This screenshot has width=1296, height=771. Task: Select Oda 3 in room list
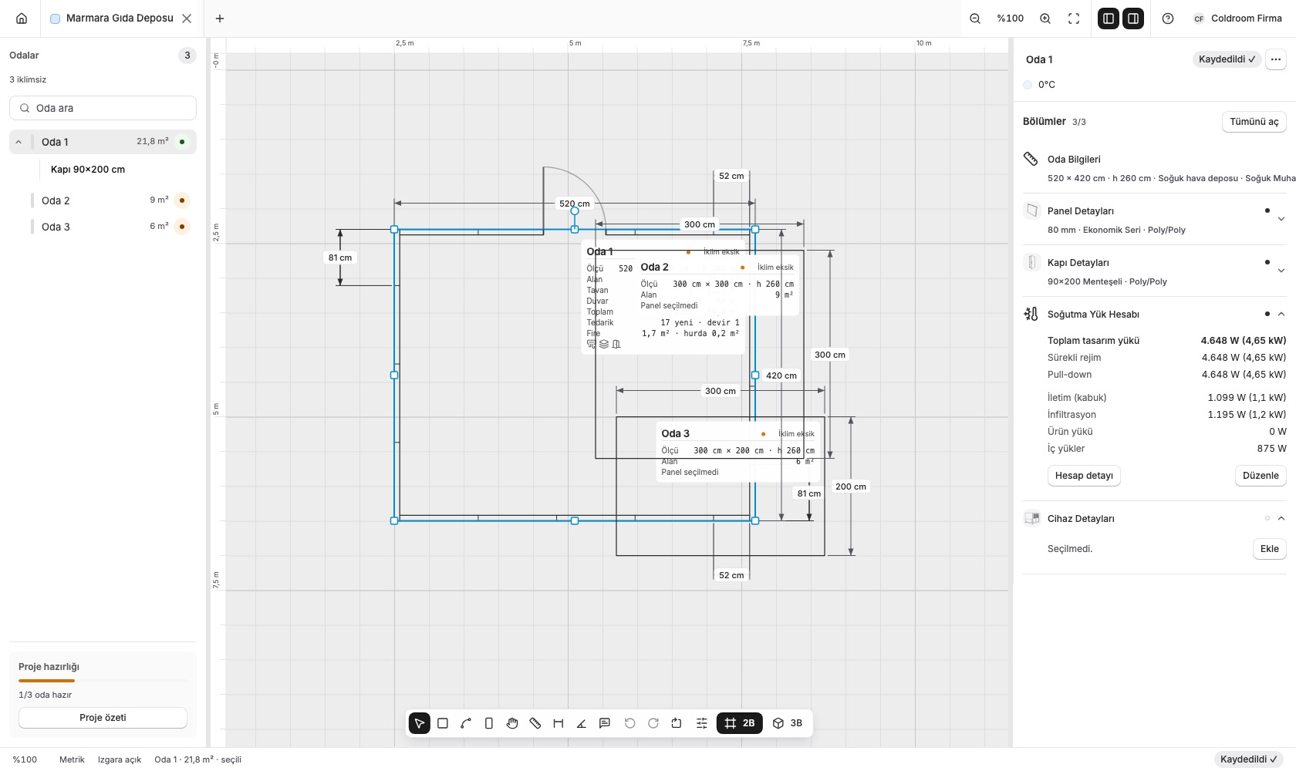pyautogui.click(x=103, y=227)
